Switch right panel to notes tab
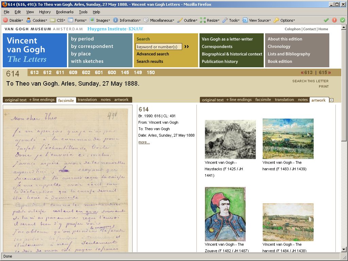 [x=303, y=100]
